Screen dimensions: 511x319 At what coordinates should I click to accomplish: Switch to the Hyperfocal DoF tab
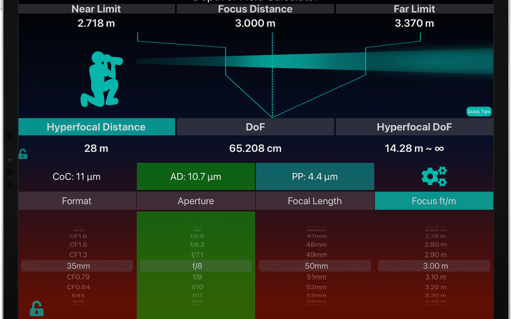click(x=414, y=127)
